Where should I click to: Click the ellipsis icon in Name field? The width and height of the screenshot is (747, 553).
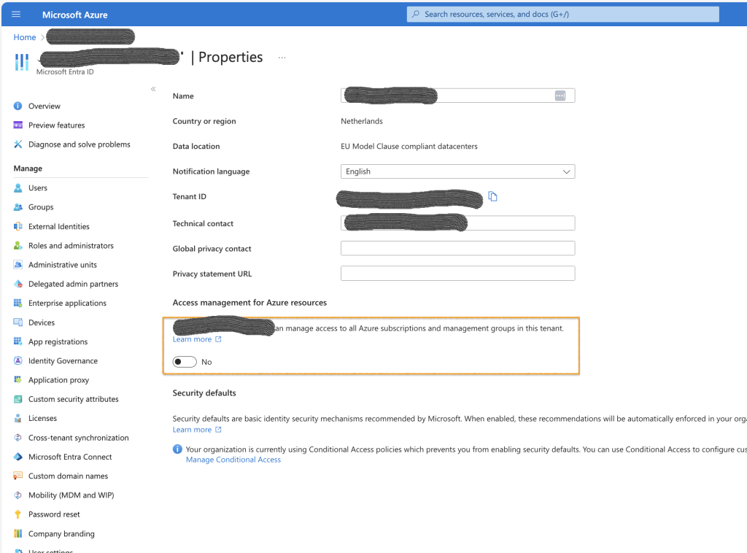[x=560, y=96]
